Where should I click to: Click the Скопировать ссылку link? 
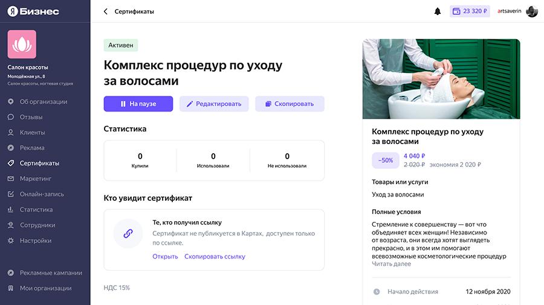point(215,256)
